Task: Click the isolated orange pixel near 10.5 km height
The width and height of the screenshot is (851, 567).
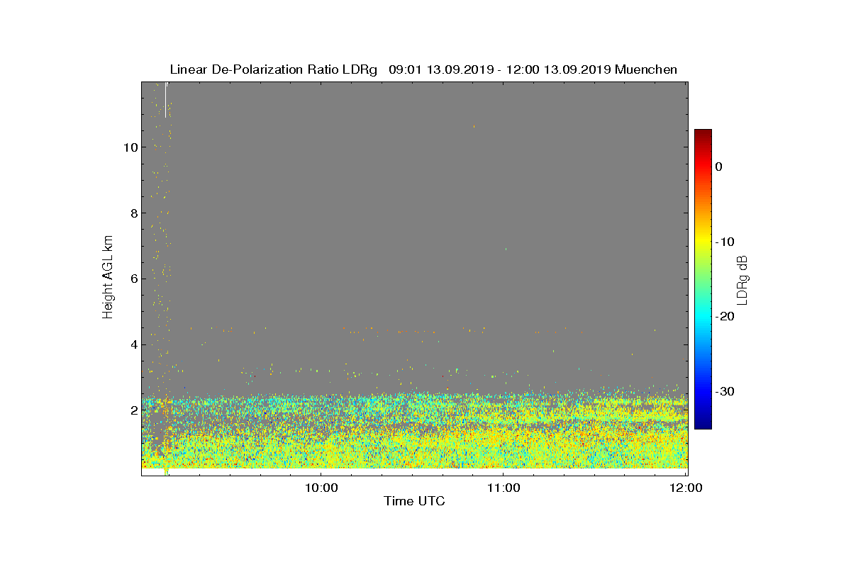Action: pyautogui.click(x=474, y=126)
